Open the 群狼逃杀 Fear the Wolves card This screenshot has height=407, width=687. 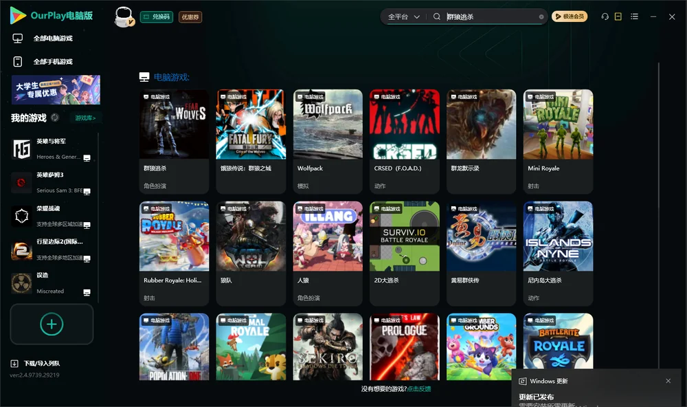[x=174, y=141]
